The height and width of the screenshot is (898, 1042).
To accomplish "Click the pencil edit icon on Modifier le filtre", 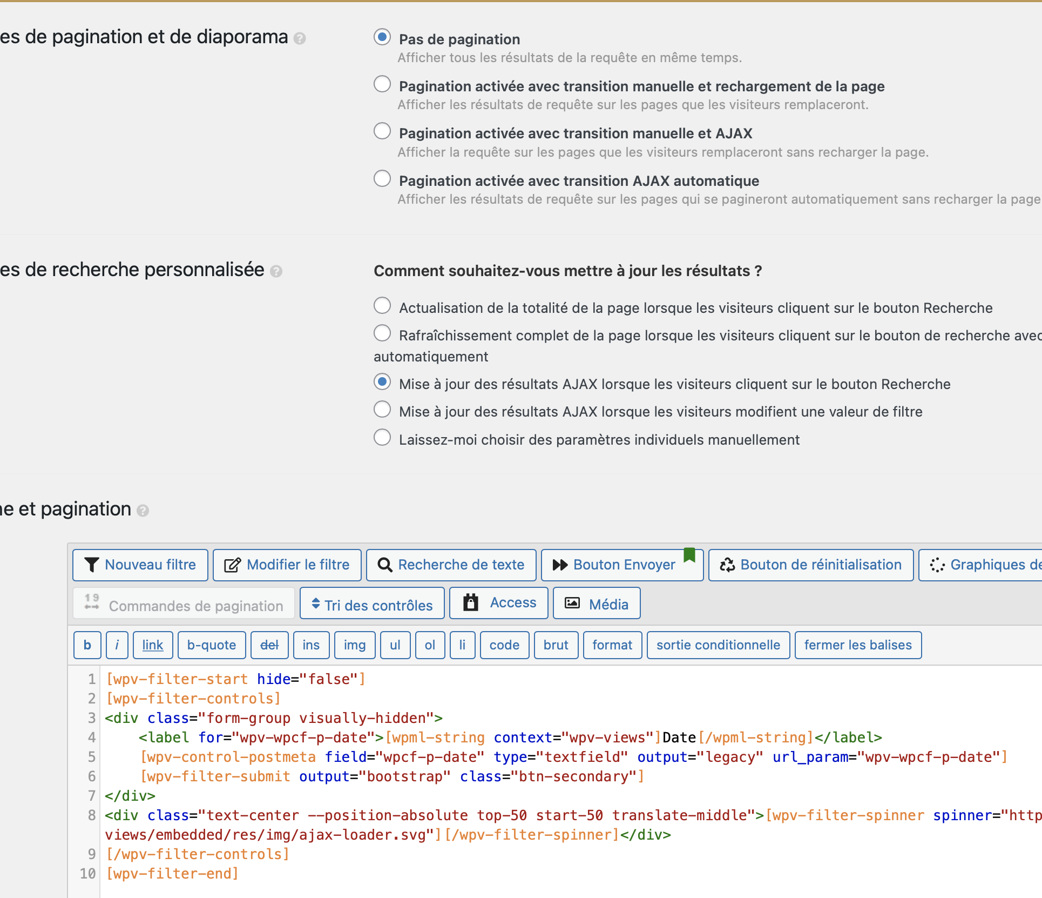I will (x=233, y=565).
